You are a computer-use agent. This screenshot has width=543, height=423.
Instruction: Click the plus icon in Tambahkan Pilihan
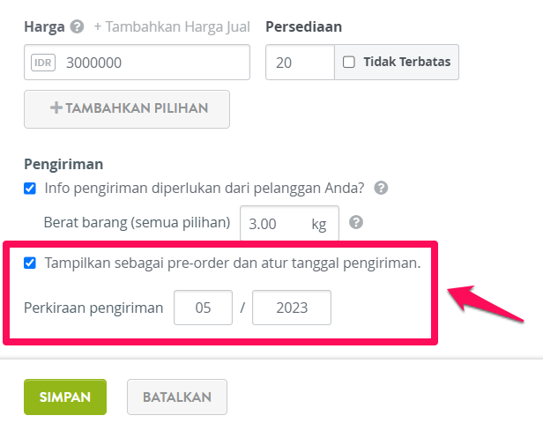pos(56,108)
